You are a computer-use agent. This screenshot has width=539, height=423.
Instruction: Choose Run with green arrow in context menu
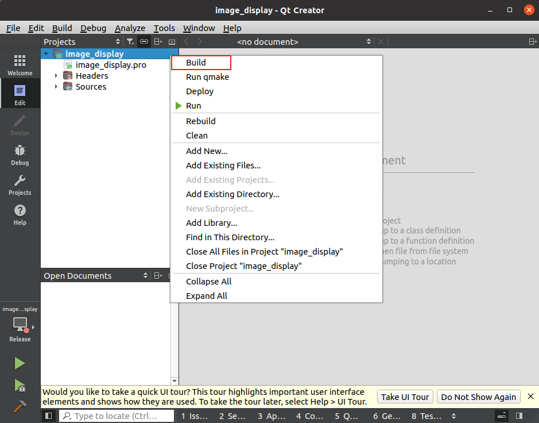click(x=276, y=106)
